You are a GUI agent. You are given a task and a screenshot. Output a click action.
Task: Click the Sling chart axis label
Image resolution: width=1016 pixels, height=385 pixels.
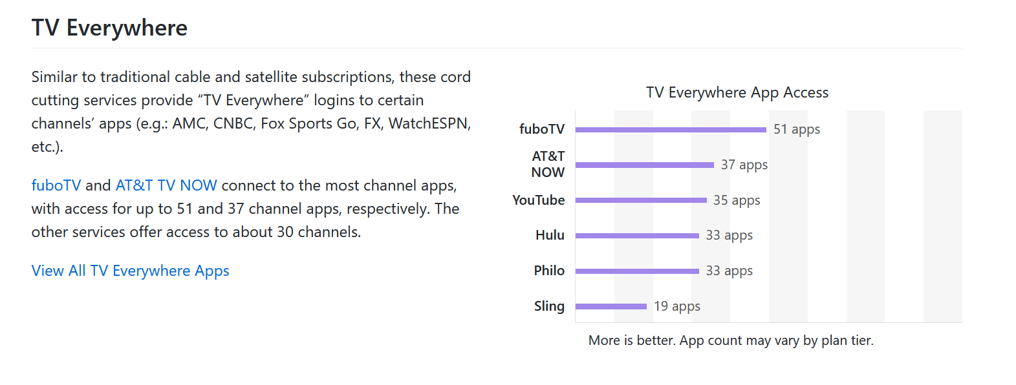549,306
